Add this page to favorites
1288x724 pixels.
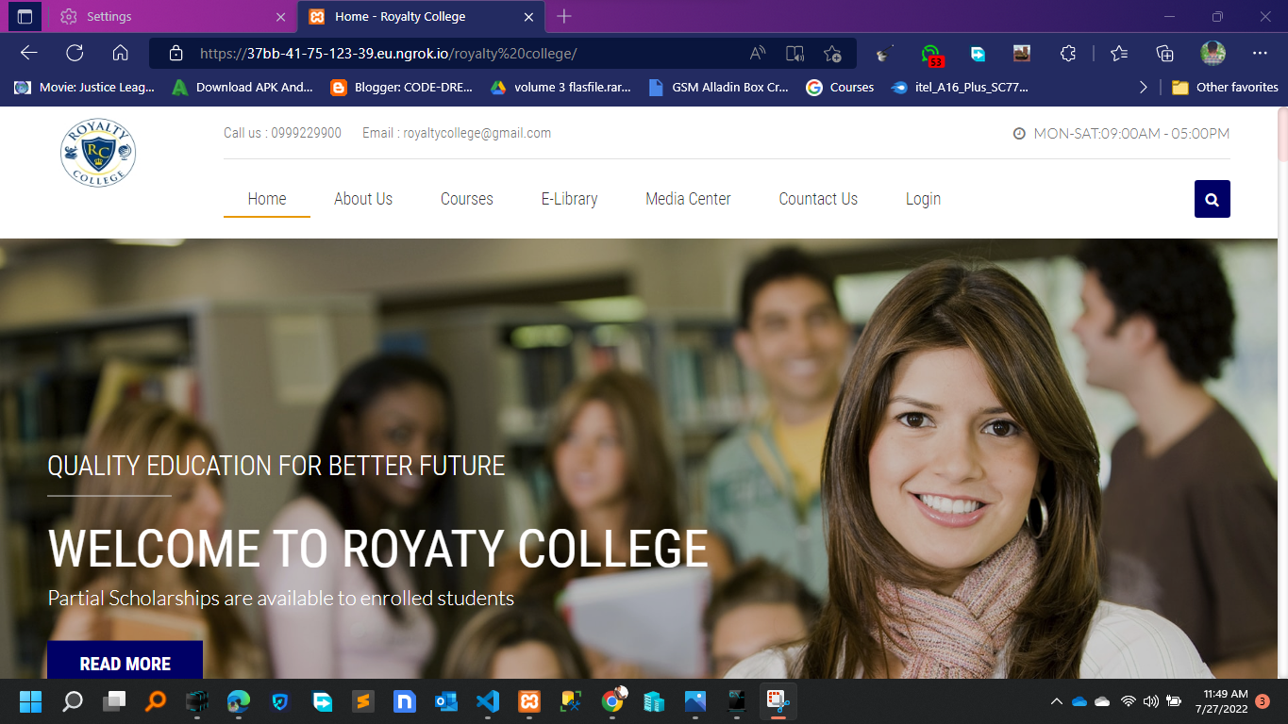coord(831,54)
